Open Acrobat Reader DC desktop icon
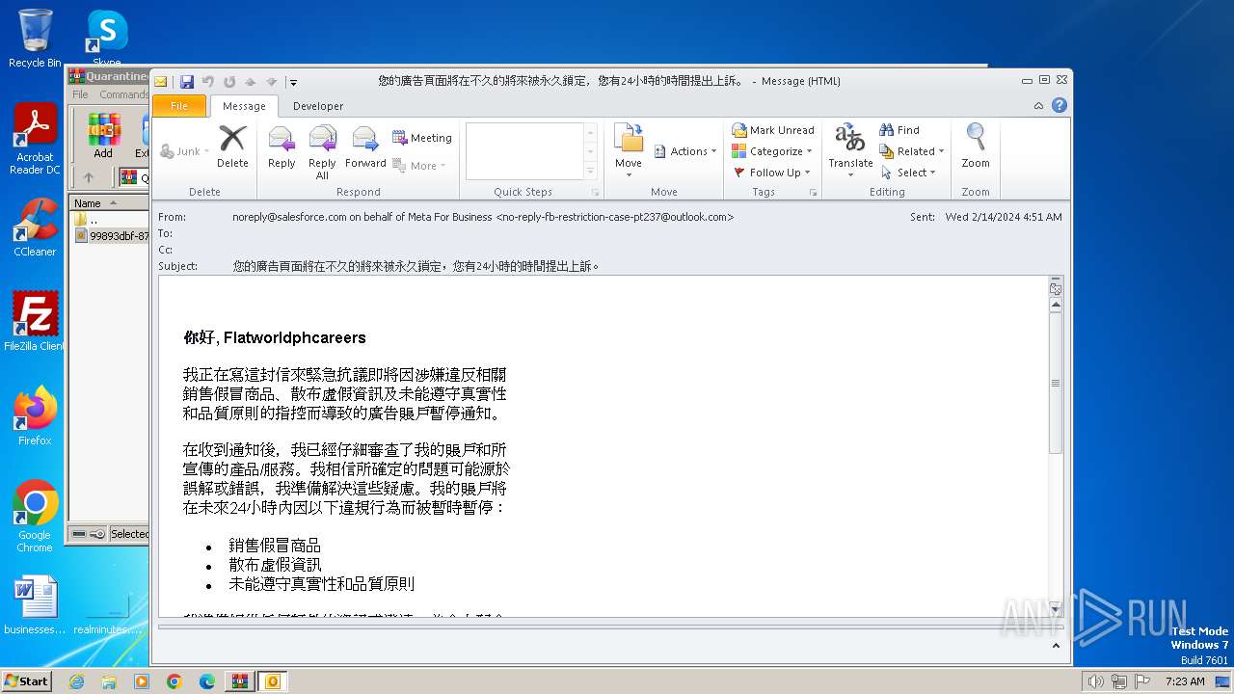 click(x=35, y=140)
